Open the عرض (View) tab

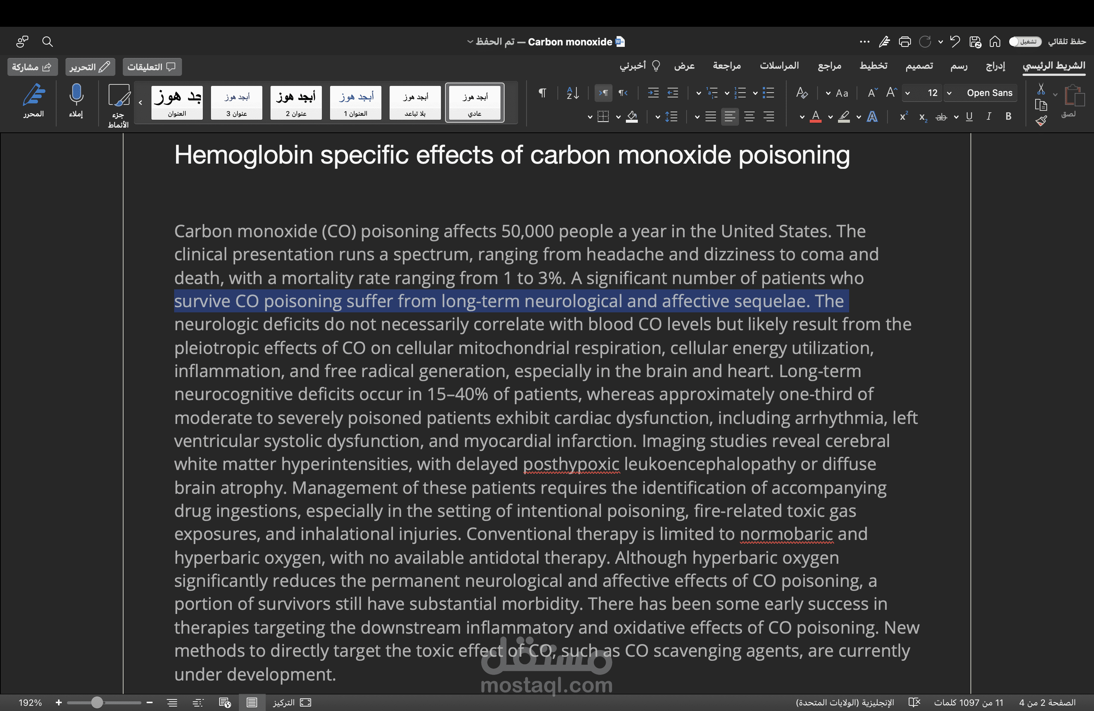coord(684,66)
